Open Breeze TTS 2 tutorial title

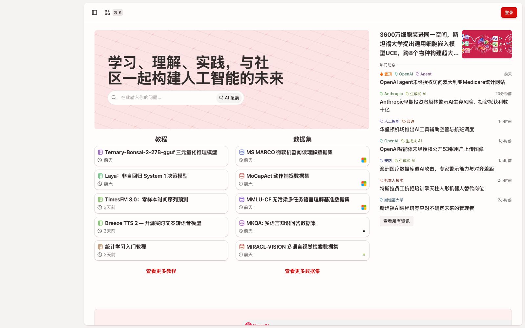153,223
